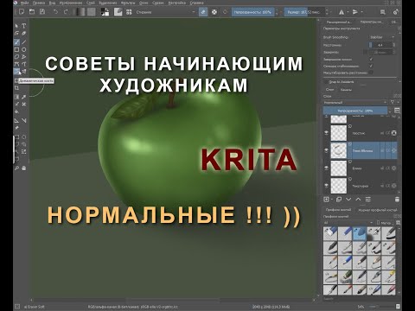This screenshot has height=311, width=415.
Task: Switch to the Каналы tab
Action: (346, 90)
